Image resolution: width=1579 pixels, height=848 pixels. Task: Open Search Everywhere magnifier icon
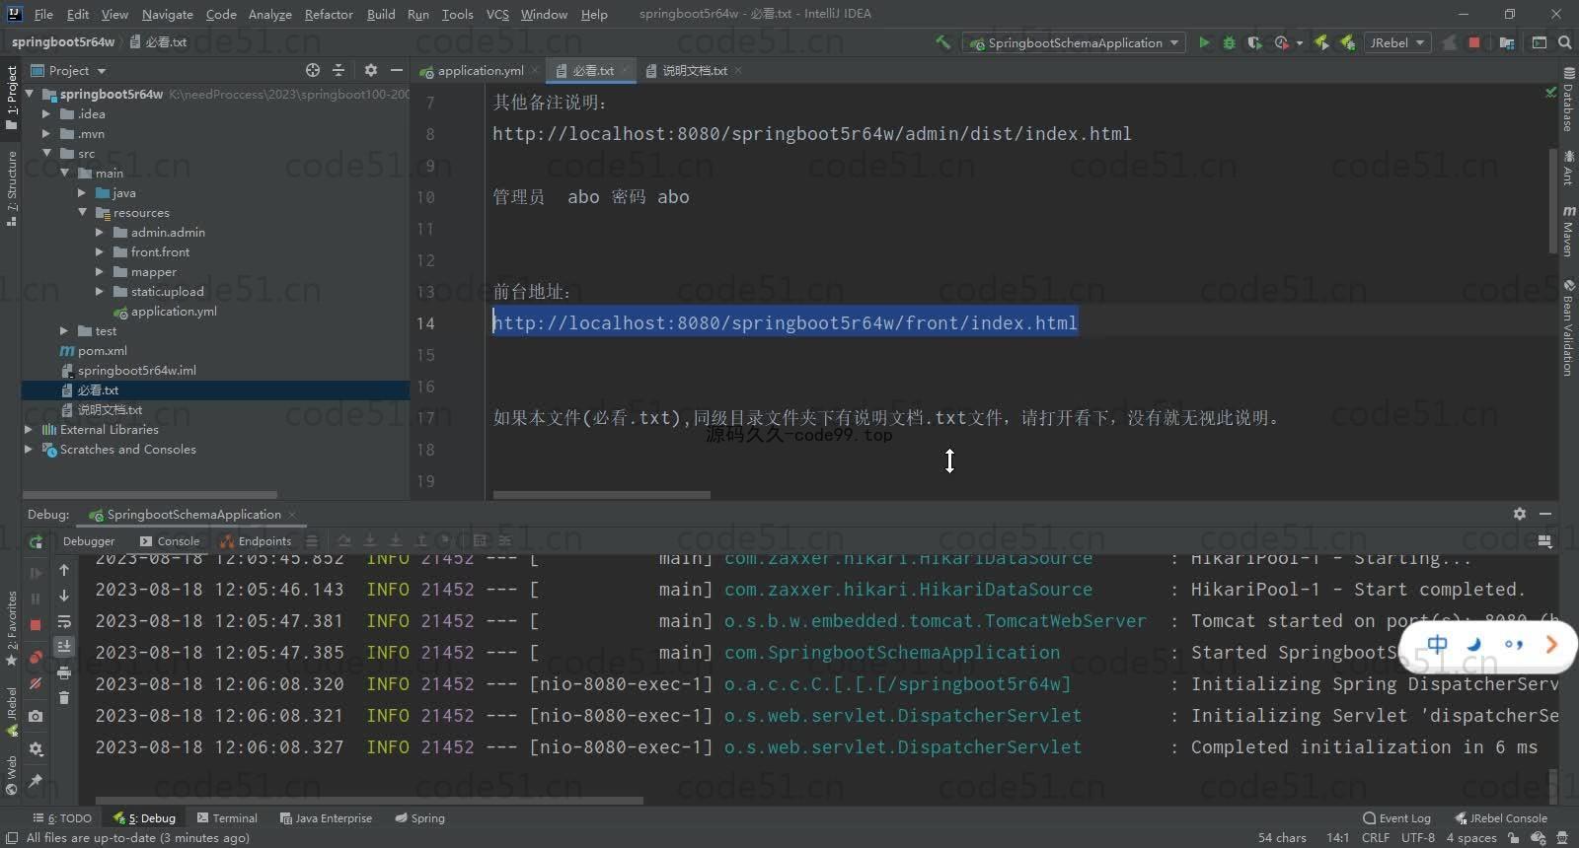coord(1565,42)
